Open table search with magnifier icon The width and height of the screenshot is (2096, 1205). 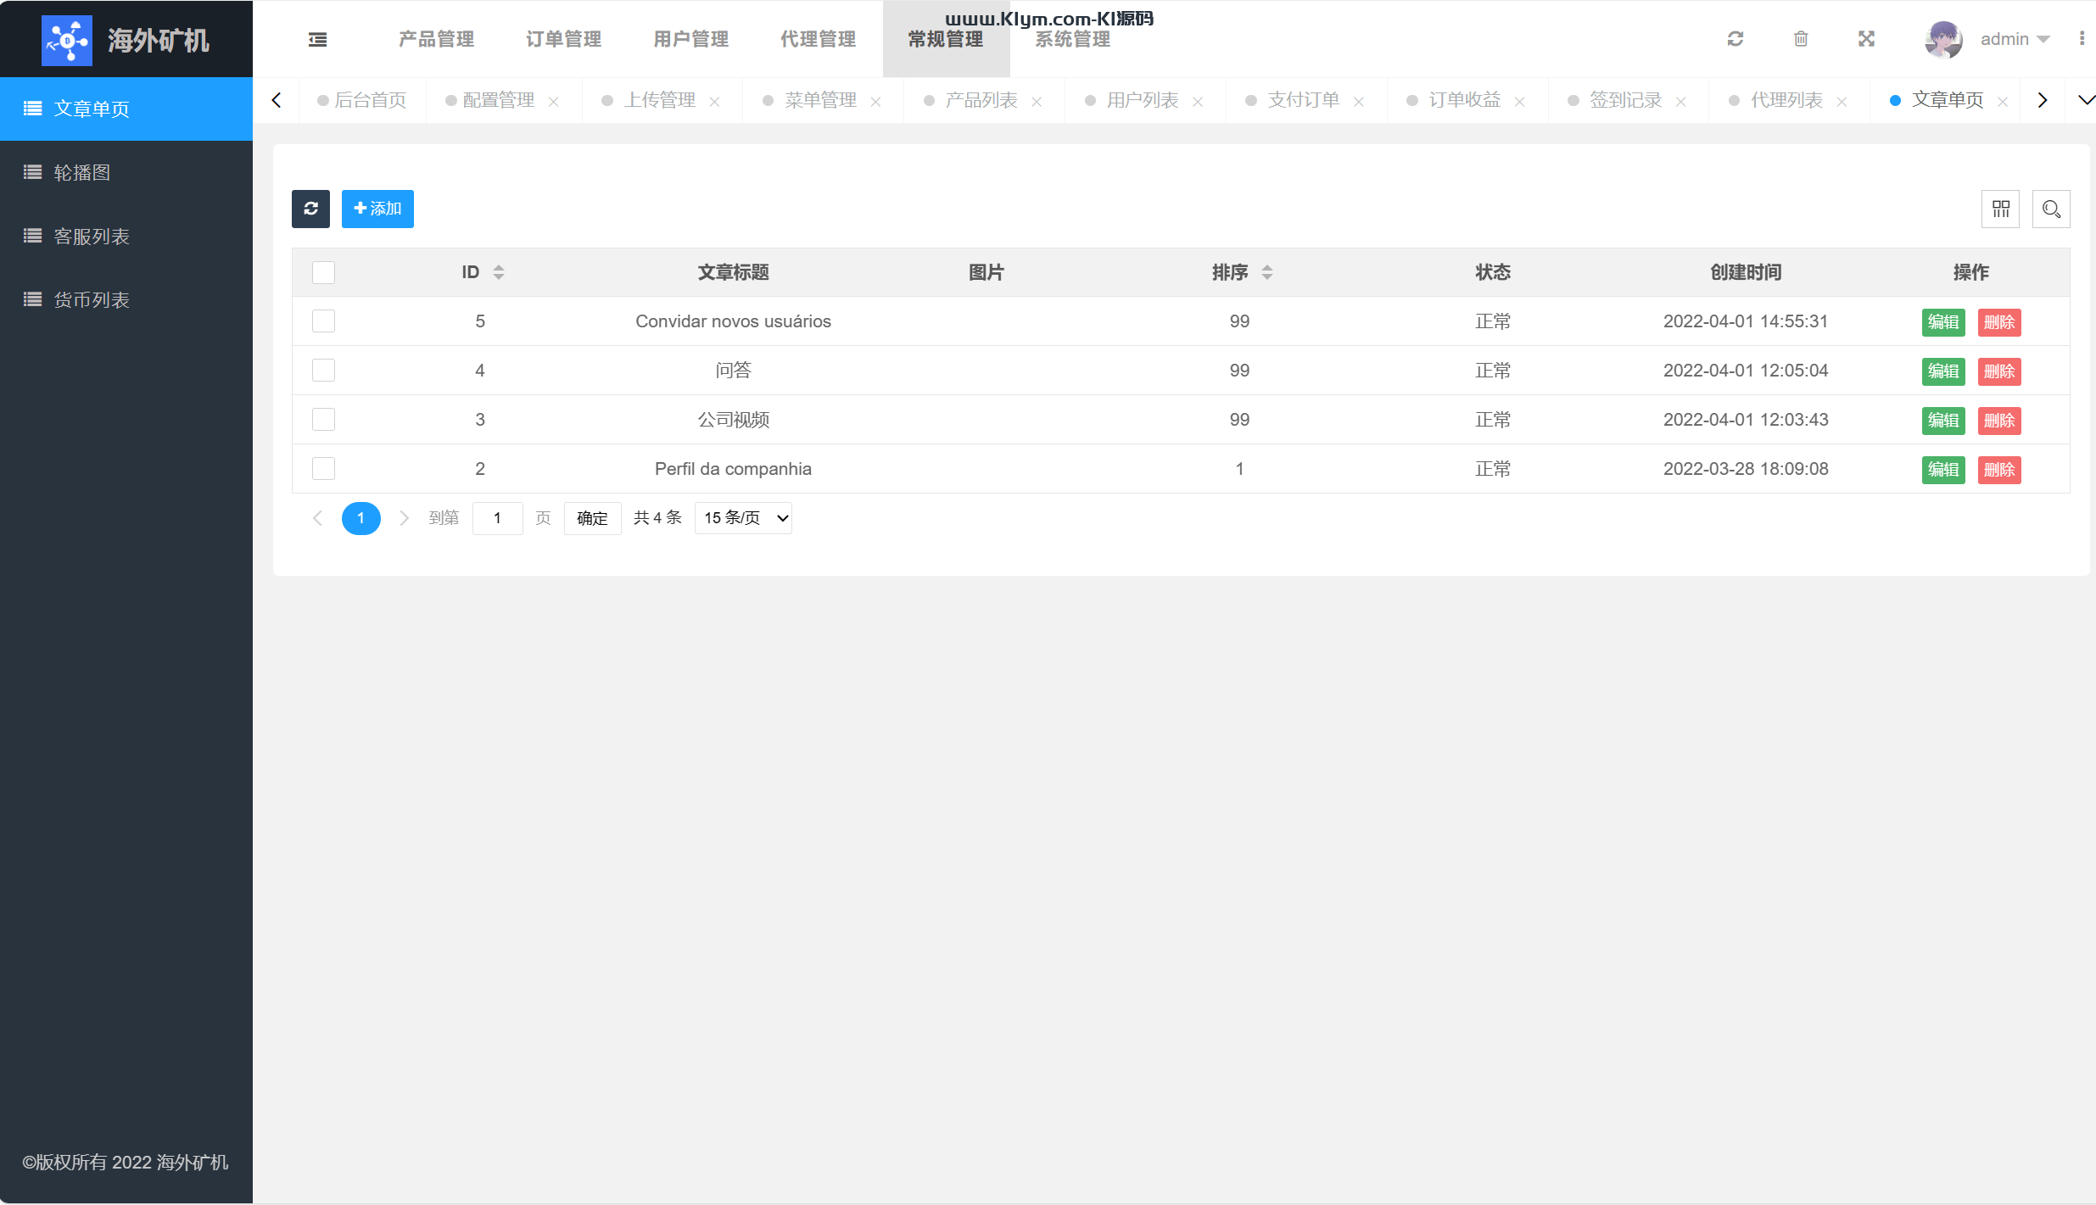pos(2051,209)
